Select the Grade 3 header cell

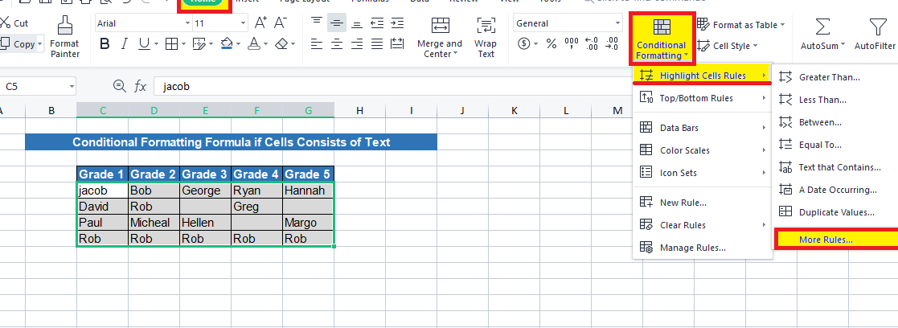206,174
